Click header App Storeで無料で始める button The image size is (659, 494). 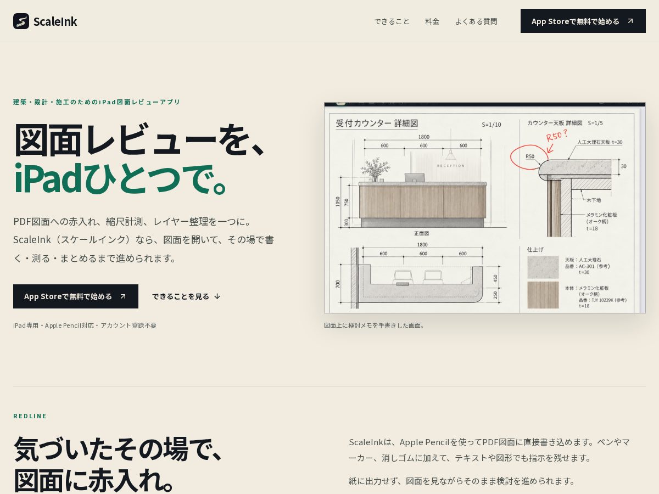click(x=583, y=21)
